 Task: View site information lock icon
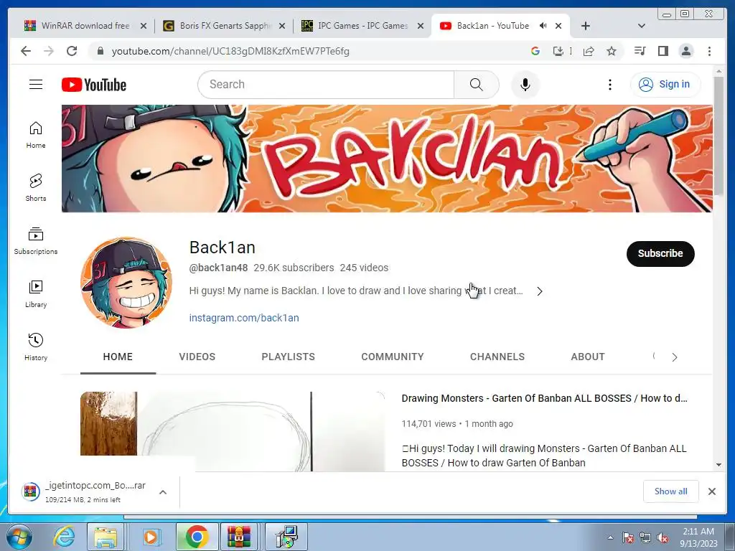point(100,51)
